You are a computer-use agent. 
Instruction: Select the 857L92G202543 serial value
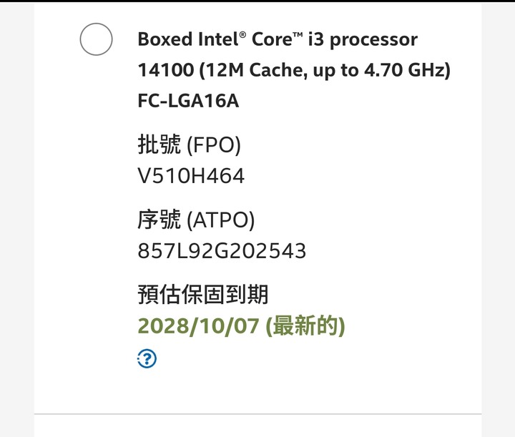(222, 251)
